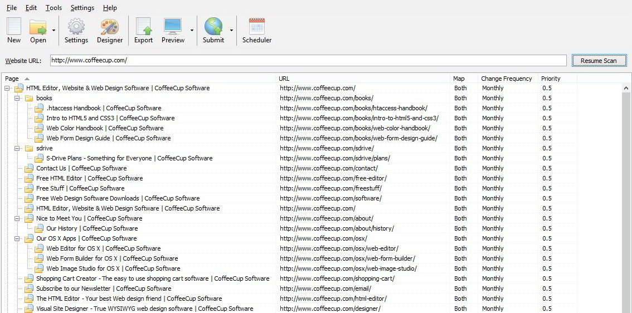Click the folder icon next to books
The image size is (632, 313).
click(x=28, y=98)
